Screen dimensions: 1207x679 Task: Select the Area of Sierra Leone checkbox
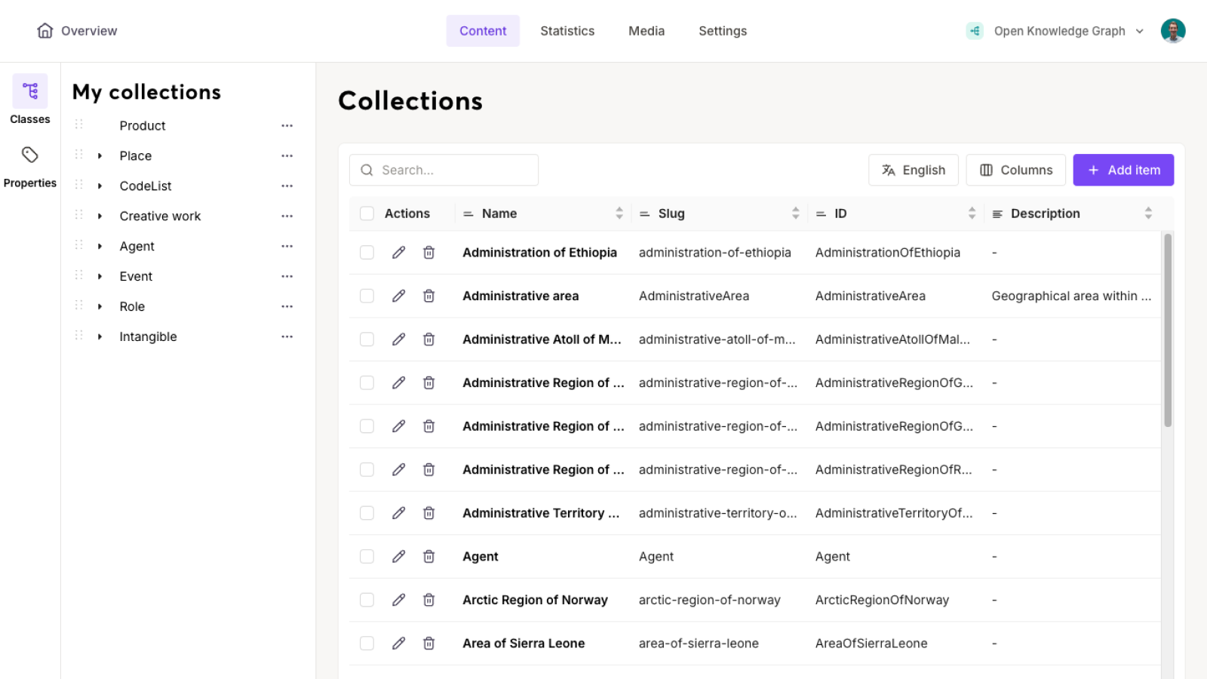point(367,644)
